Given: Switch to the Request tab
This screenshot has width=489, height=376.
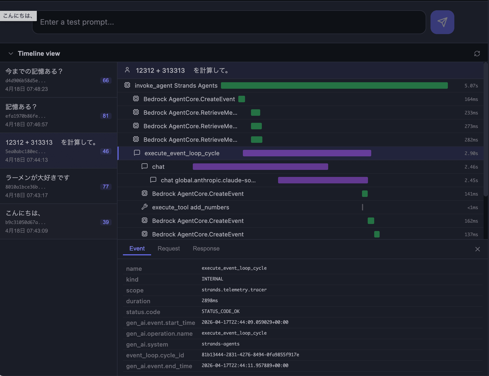Looking at the screenshot, I should [x=168, y=249].
